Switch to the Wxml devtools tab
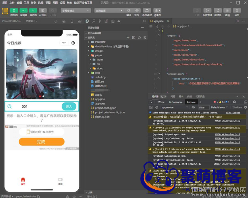248x198 pixels. (161, 102)
